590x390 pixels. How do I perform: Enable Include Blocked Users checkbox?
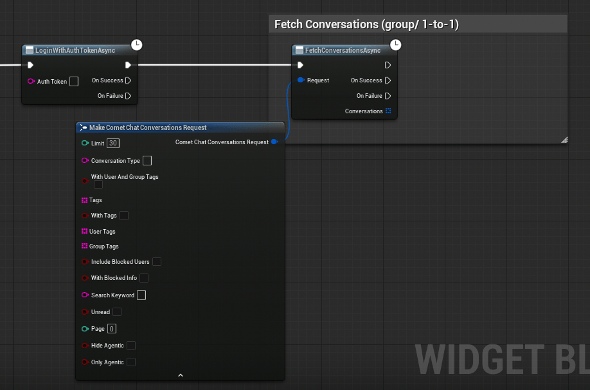click(157, 261)
